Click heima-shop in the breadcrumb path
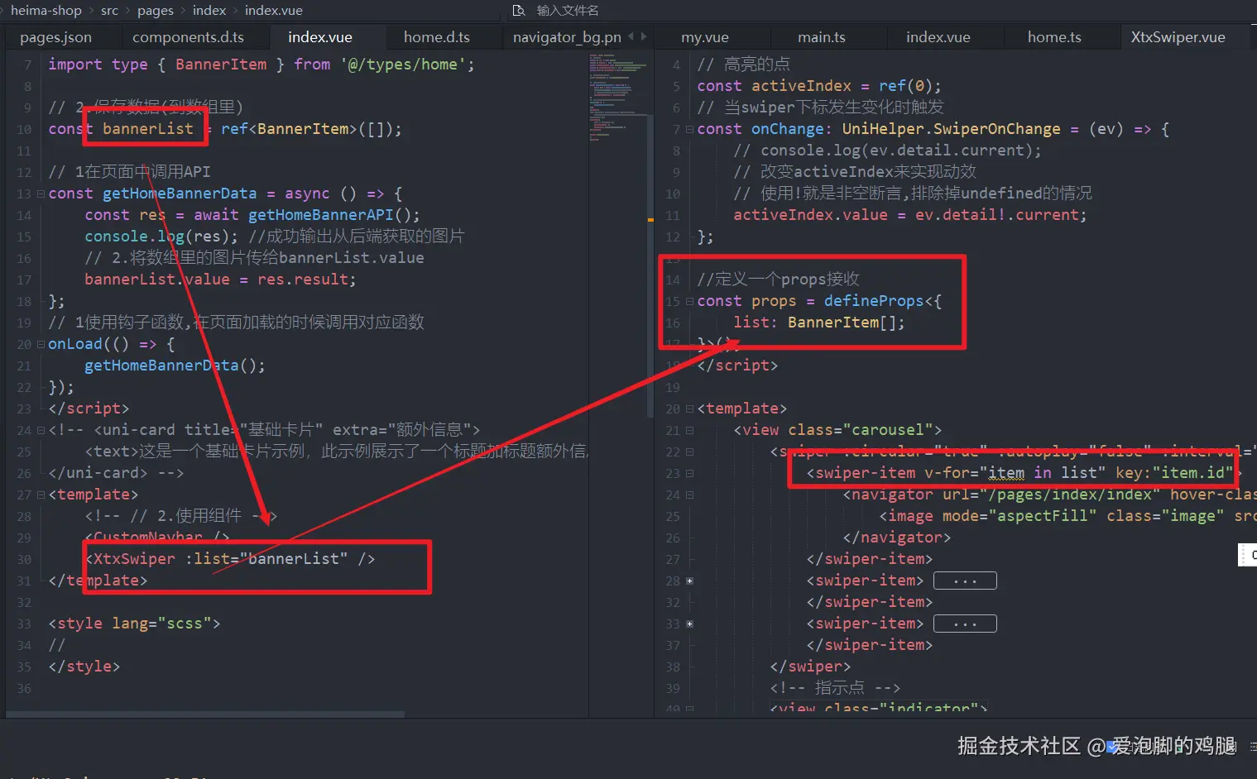Image resolution: width=1257 pixels, height=779 pixels. pos(46,11)
